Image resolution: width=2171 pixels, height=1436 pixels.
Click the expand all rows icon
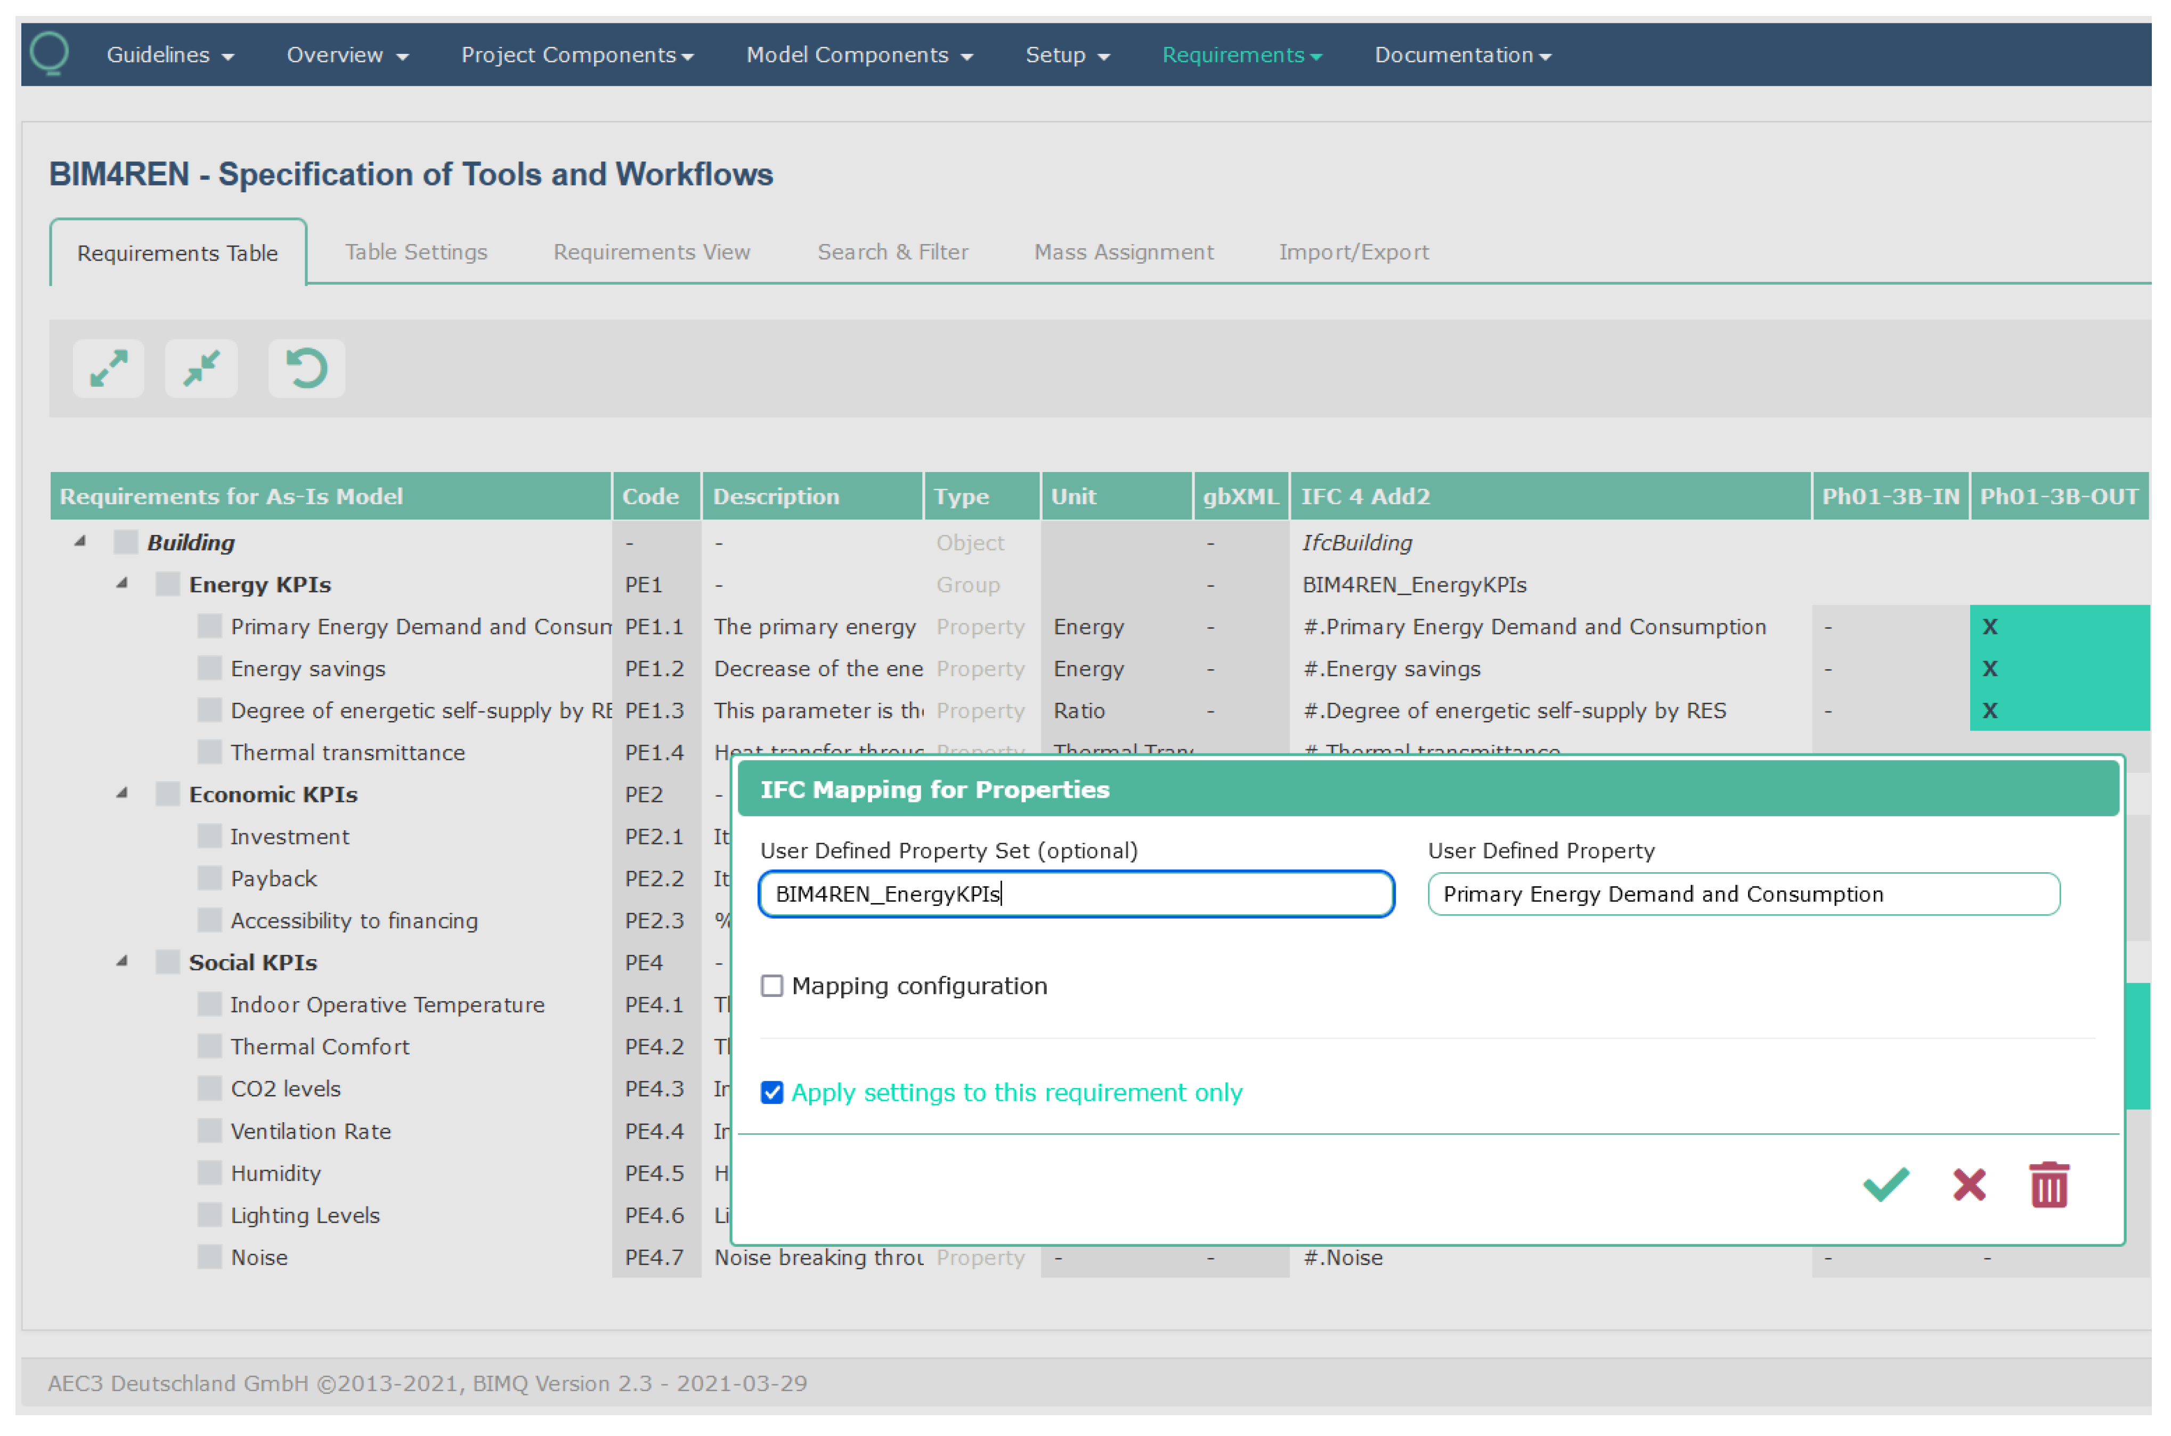click(x=108, y=369)
